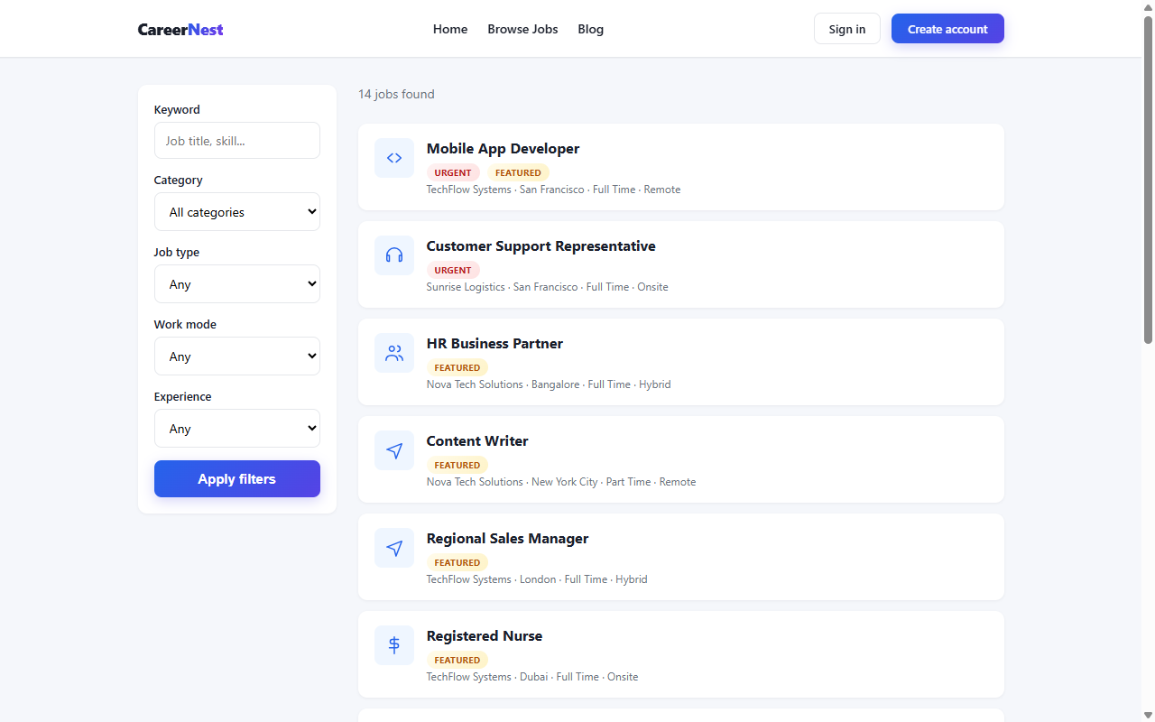1155x722 pixels.
Task: Click the FEATURED badge on Content Writer
Action: tap(457, 465)
